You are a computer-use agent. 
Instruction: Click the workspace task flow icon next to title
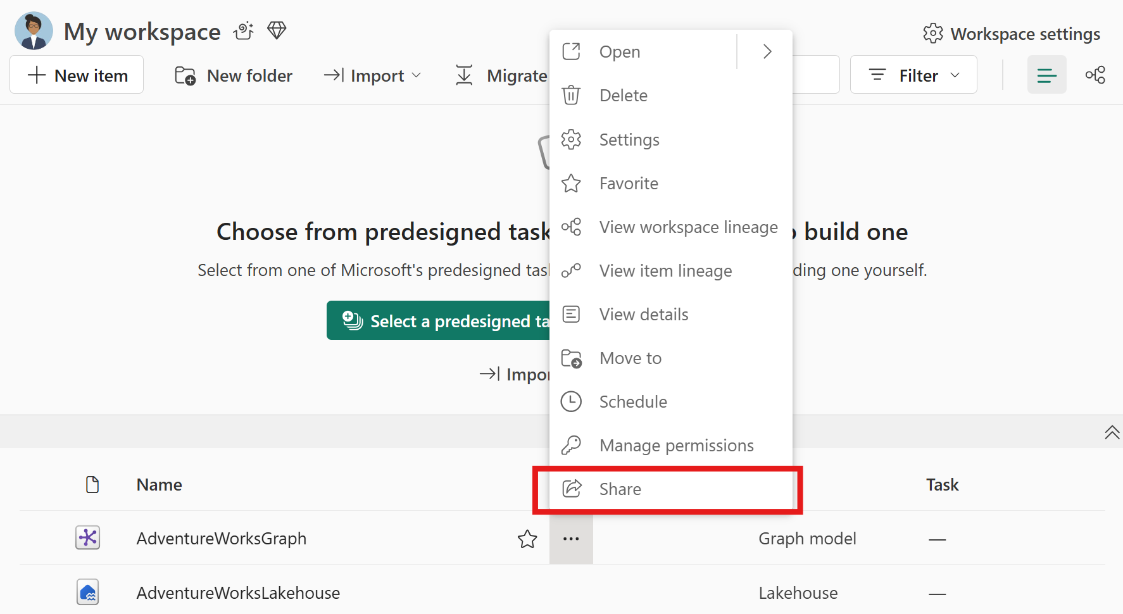[x=244, y=30]
